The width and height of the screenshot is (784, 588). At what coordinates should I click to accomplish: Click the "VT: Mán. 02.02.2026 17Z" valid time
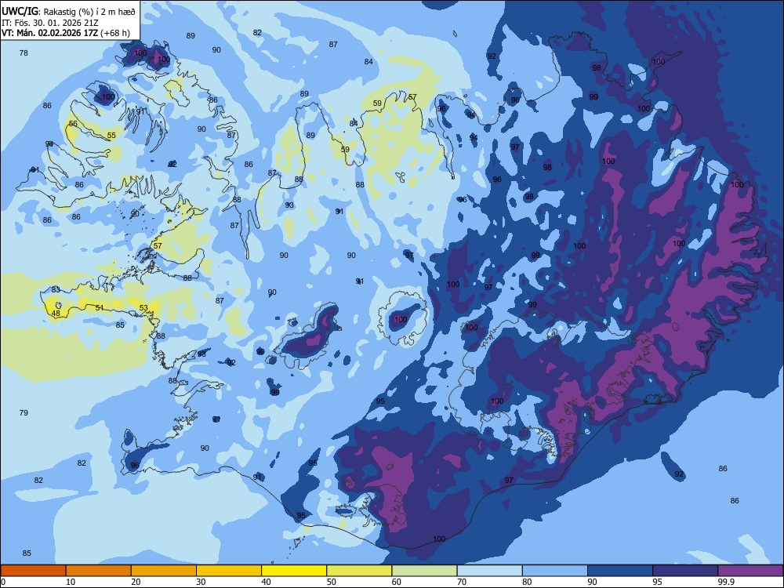click(x=49, y=33)
